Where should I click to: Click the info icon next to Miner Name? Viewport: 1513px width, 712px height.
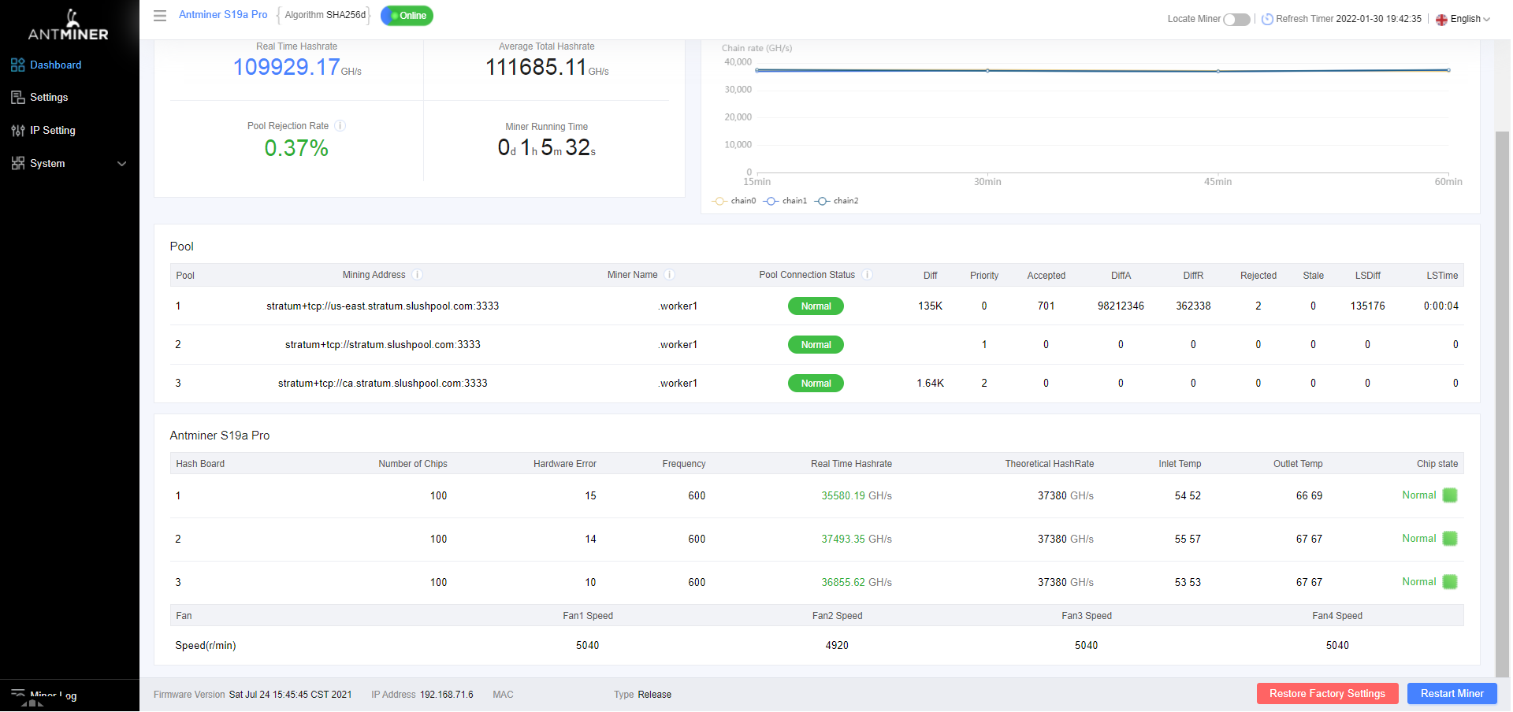(669, 275)
